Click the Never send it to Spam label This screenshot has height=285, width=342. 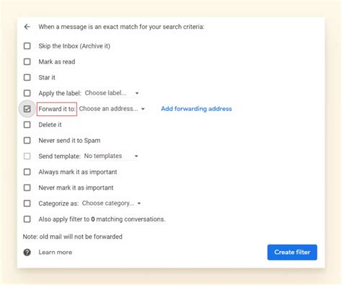pyautogui.click(x=69, y=141)
